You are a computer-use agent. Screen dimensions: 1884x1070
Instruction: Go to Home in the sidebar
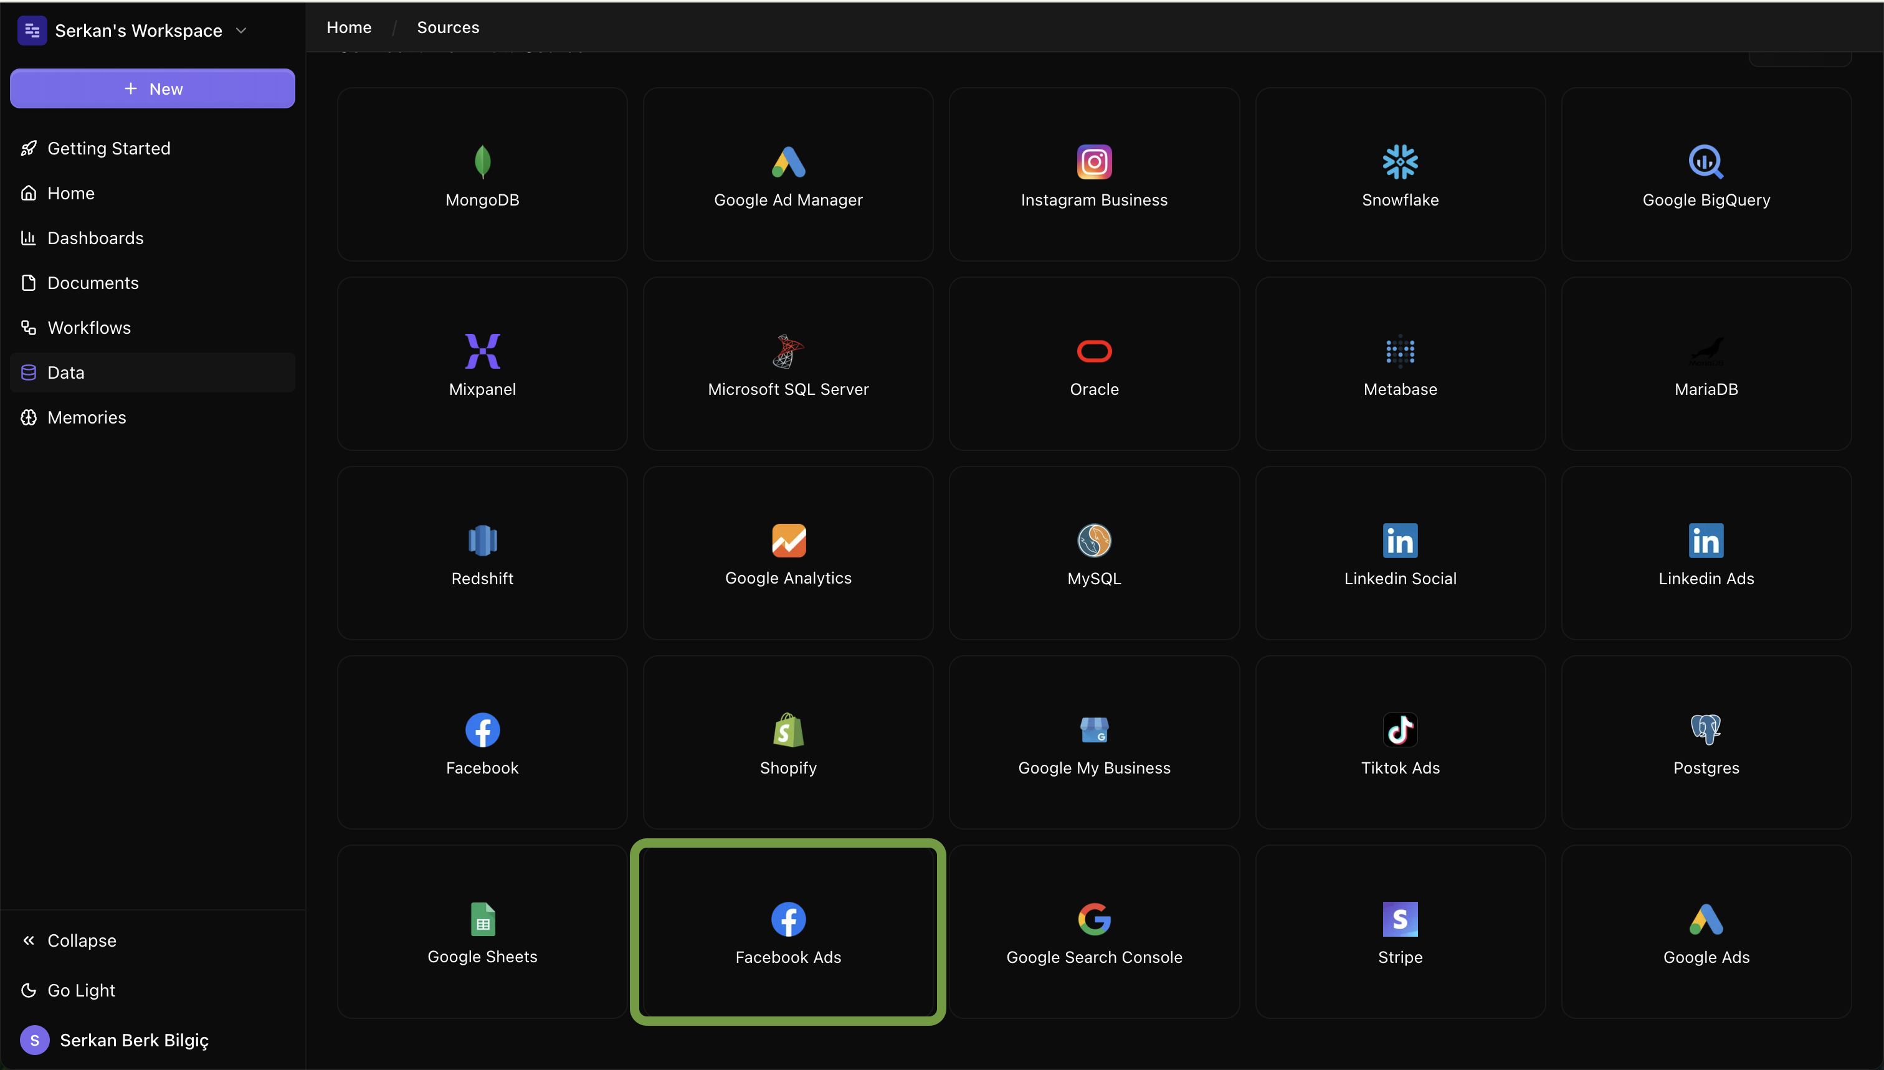coord(152,193)
